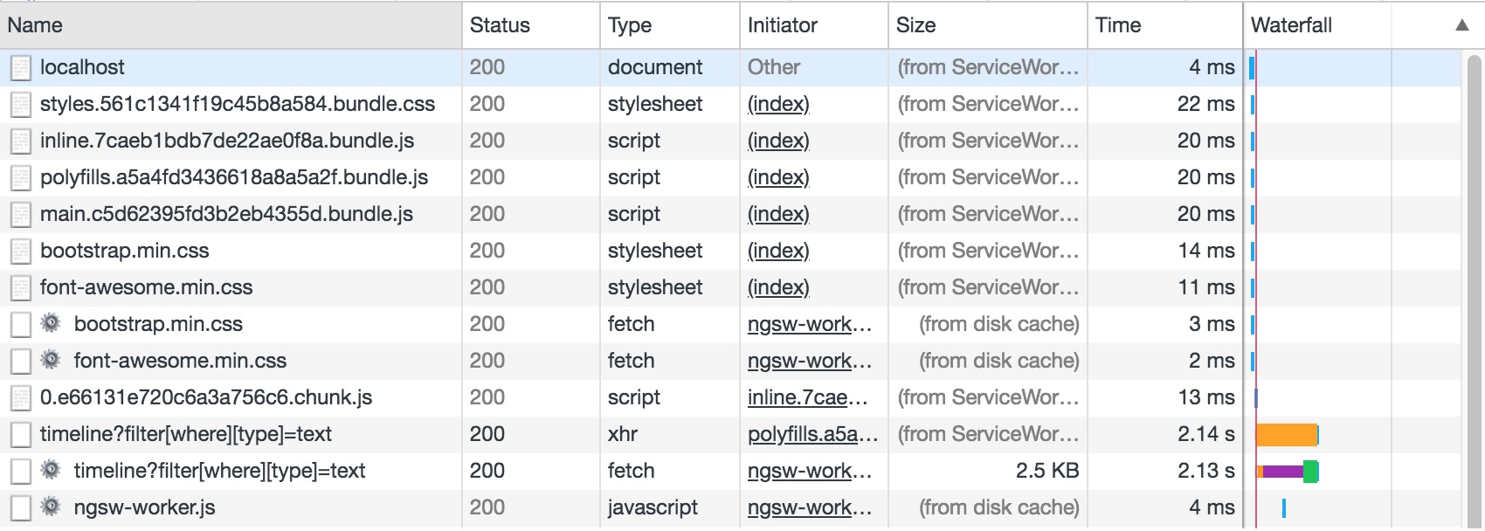Screen dimensions: 1485x531
Task: Click the 2.13 s time cell
Action: tap(1205, 471)
